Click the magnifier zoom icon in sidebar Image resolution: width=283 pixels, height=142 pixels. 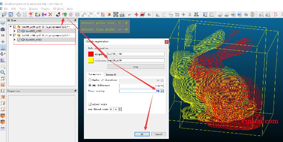[3, 72]
